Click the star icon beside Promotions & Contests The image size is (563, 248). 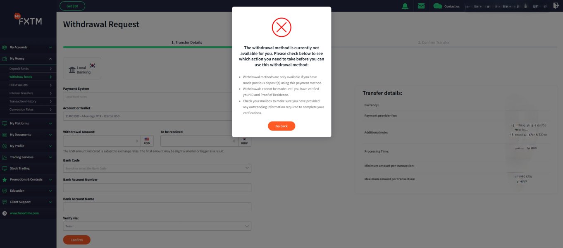[x=5, y=180]
